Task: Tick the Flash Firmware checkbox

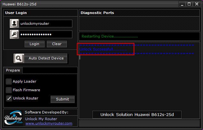Action: [9, 90]
